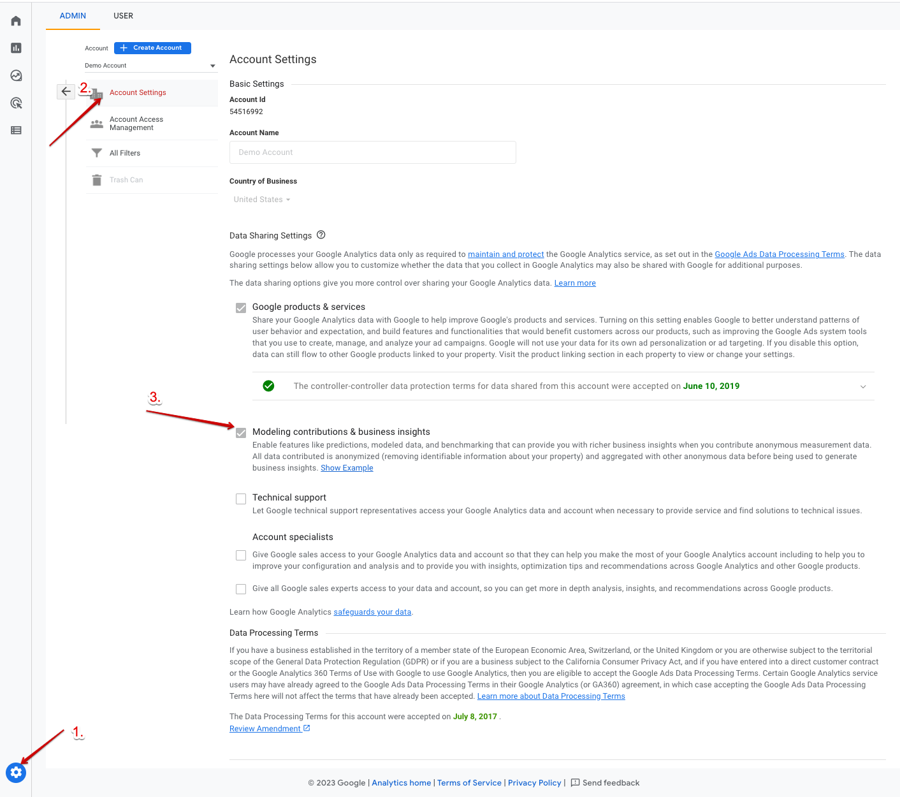Open Advertising icon in left sidebar
The image size is (900, 797).
click(16, 103)
